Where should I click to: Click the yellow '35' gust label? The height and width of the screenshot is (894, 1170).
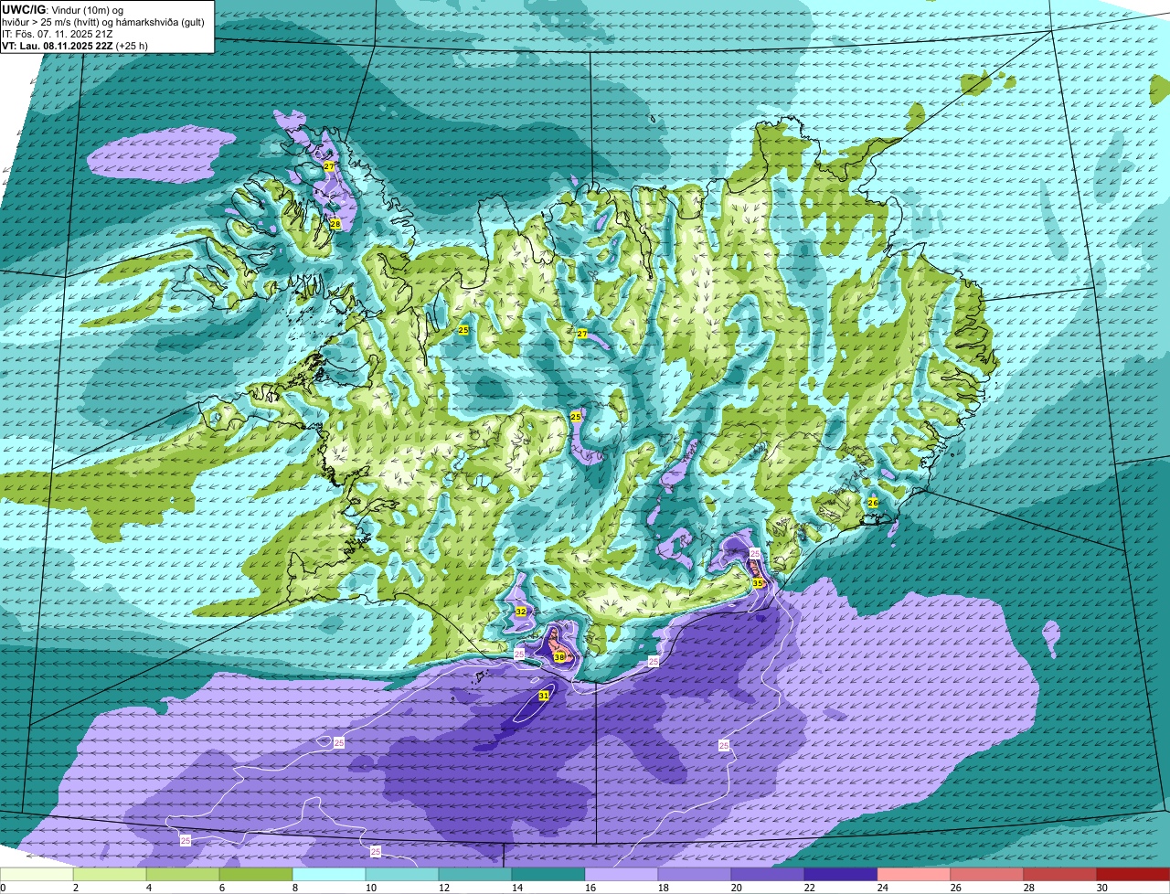[x=758, y=583]
